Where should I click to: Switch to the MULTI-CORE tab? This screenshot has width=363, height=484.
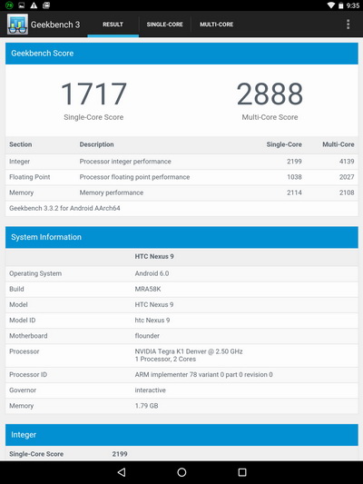click(x=217, y=25)
